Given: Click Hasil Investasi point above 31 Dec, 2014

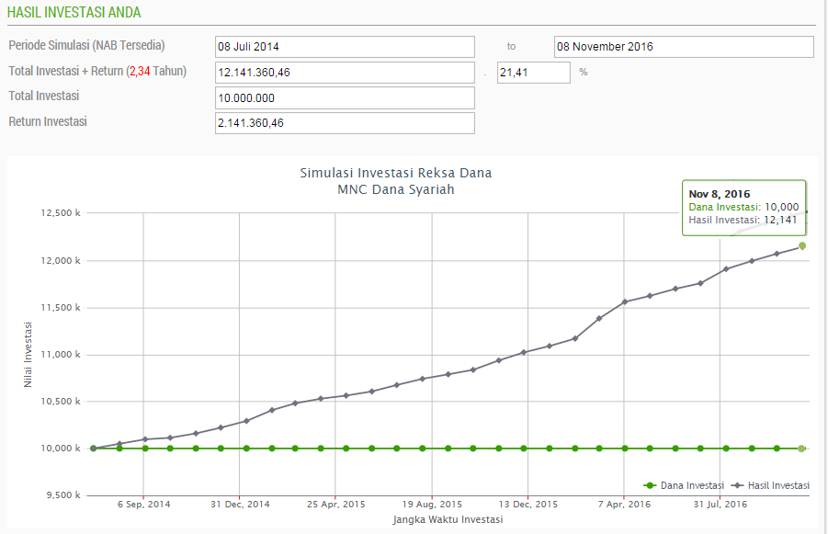Looking at the screenshot, I should [x=246, y=421].
